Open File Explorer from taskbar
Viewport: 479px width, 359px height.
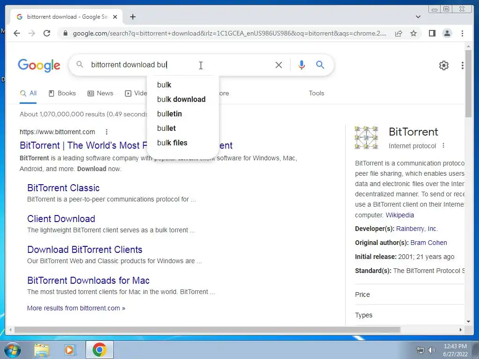(x=42, y=350)
